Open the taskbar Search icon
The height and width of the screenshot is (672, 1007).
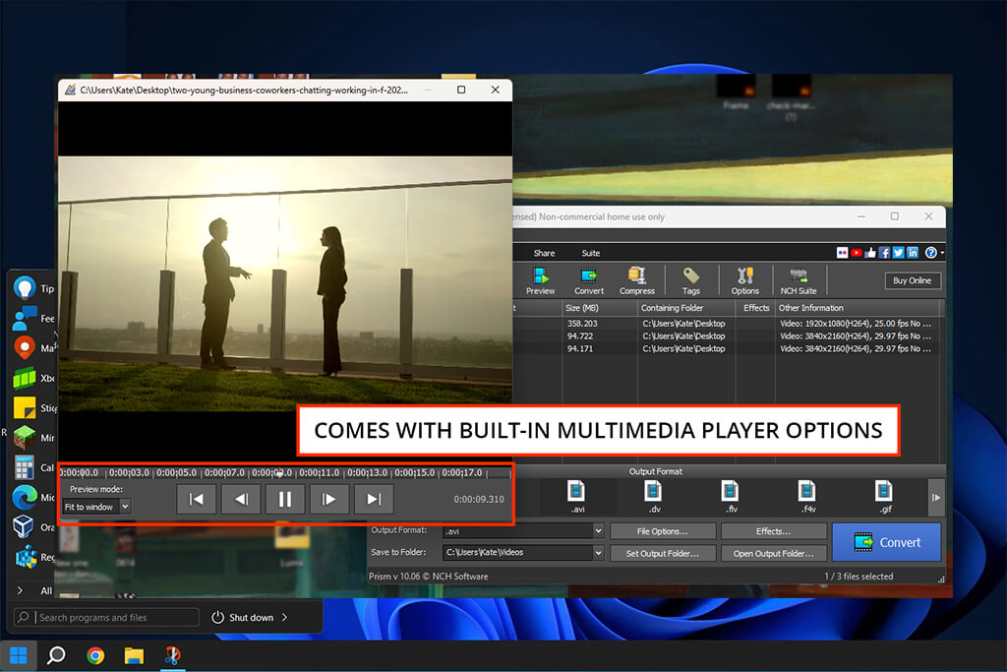tap(56, 655)
